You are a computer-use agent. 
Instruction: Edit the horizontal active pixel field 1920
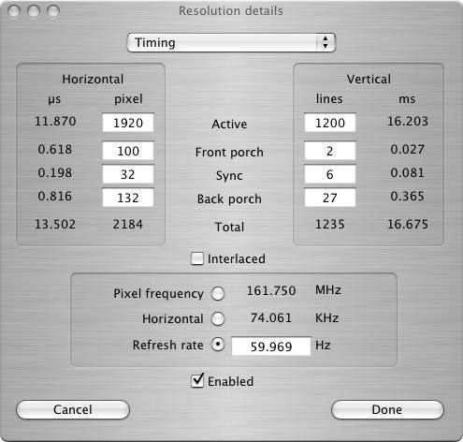click(128, 123)
